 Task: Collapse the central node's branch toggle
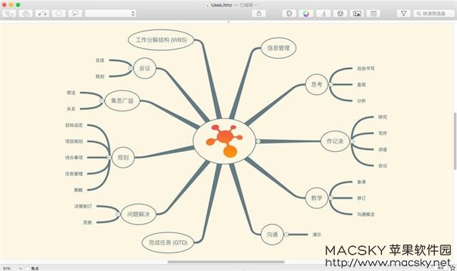tap(258, 141)
